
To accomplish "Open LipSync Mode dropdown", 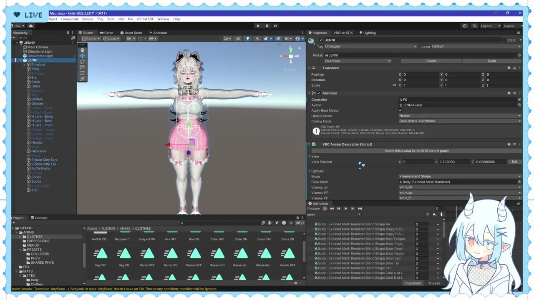I will 460,177.
